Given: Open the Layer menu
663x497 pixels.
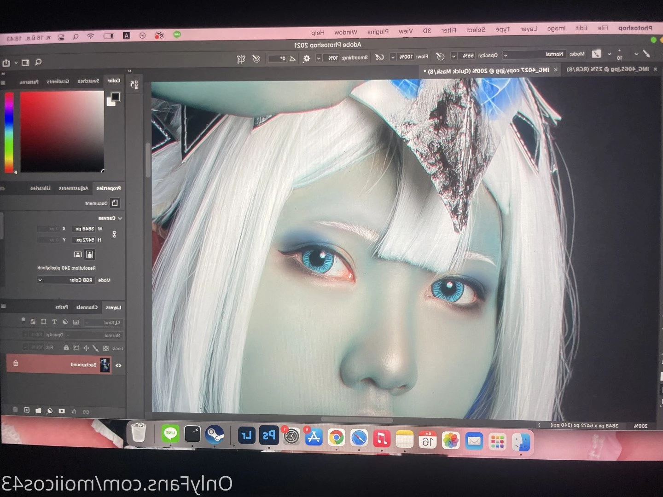Looking at the screenshot, I should [529, 29].
